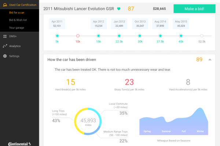Click the Make a bid! button
220x146 pixels.
point(194,9)
